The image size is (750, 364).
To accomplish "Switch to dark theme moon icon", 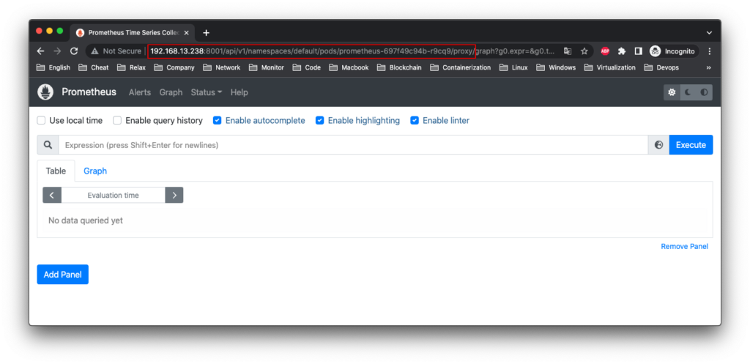I will pyautogui.click(x=688, y=92).
